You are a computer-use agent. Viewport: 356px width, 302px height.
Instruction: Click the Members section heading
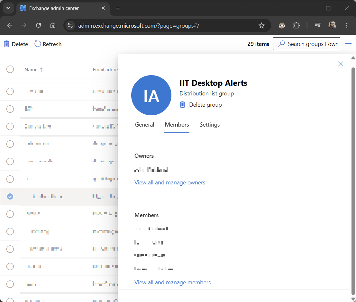coord(146,215)
